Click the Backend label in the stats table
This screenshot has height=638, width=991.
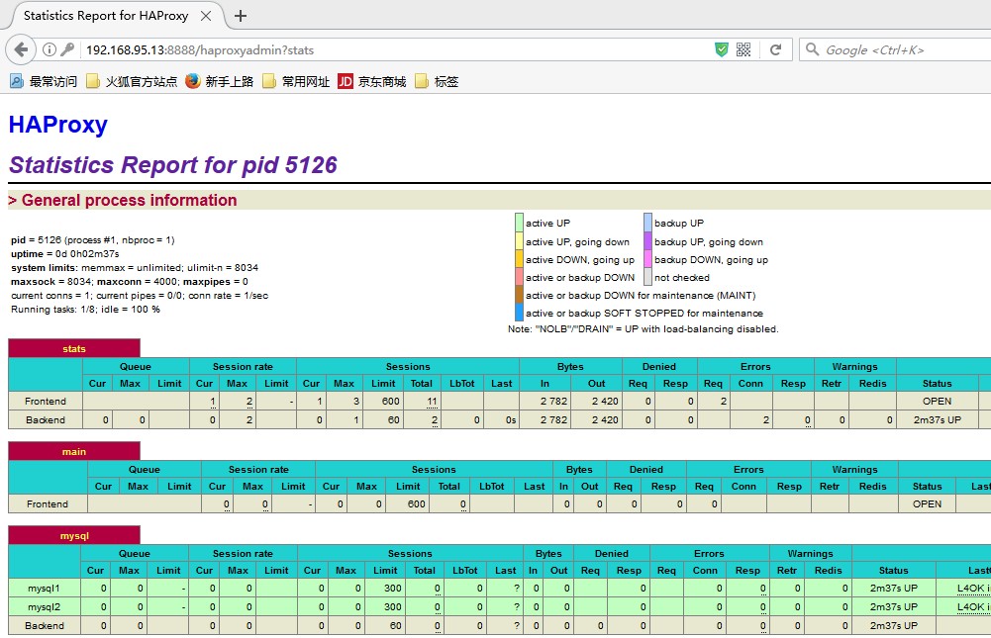click(46, 420)
